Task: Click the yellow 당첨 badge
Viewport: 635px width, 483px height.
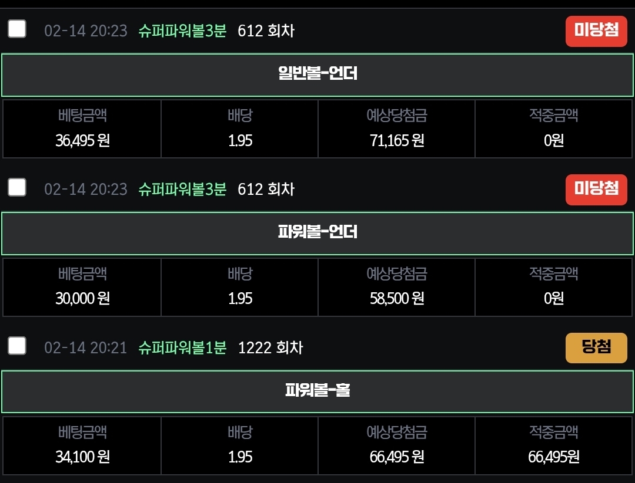Action: pos(596,347)
